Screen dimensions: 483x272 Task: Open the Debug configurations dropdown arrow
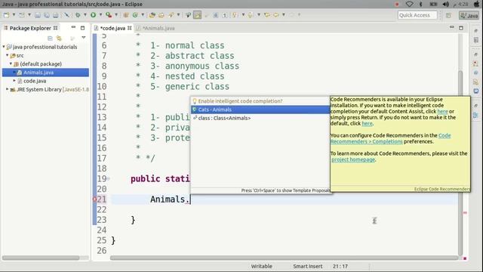point(85,15)
